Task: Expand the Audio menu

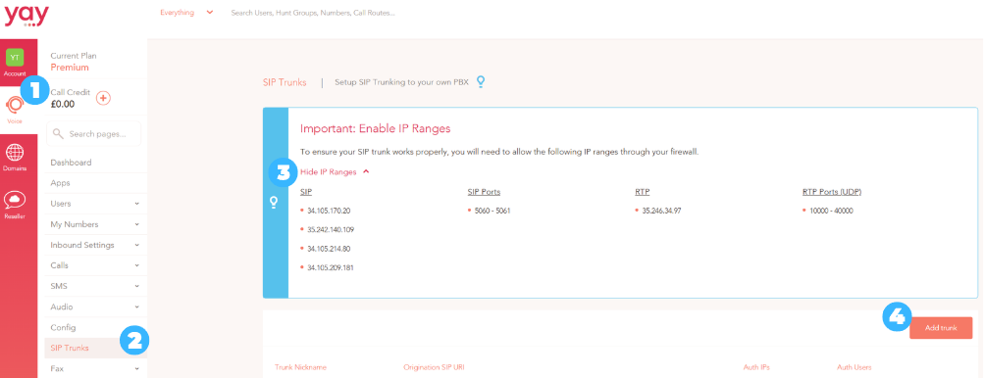Action: [x=95, y=307]
